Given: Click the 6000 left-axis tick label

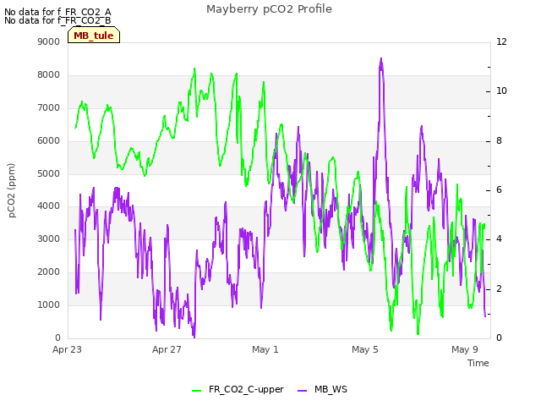Looking at the screenshot, I should click(49, 141).
